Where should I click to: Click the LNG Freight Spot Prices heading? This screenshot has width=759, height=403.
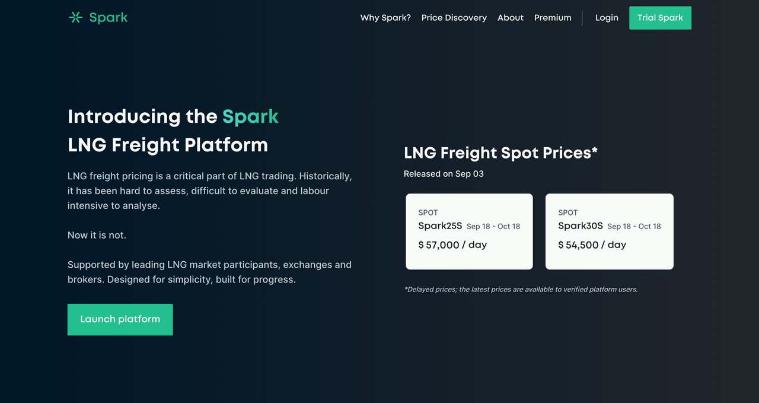pos(500,153)
